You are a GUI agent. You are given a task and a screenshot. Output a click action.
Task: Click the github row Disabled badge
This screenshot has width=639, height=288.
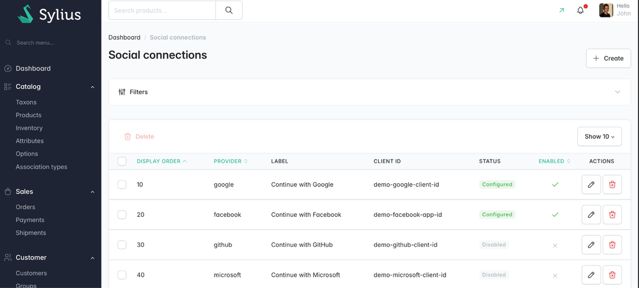coord(494,245)
